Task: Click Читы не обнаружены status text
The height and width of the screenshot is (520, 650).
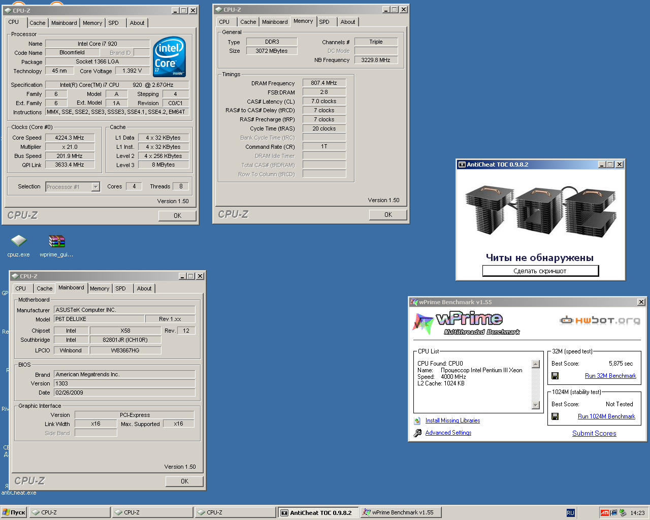Action: point(540,257)
